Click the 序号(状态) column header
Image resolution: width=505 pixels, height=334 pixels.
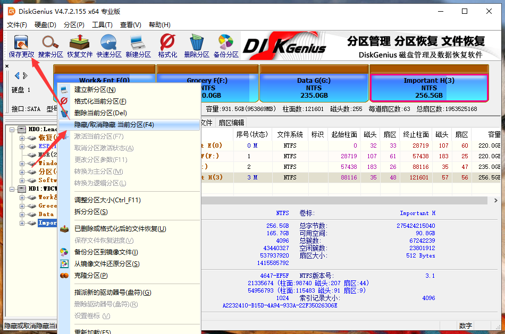tap(252, 134)
